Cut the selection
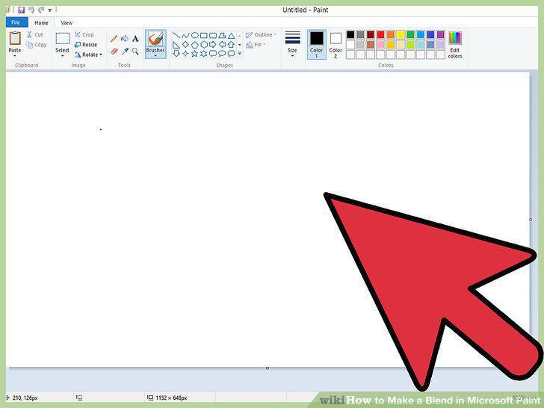The width and height of the screenshot is (544, 408). pyautogui.click(x=35, y=34)
